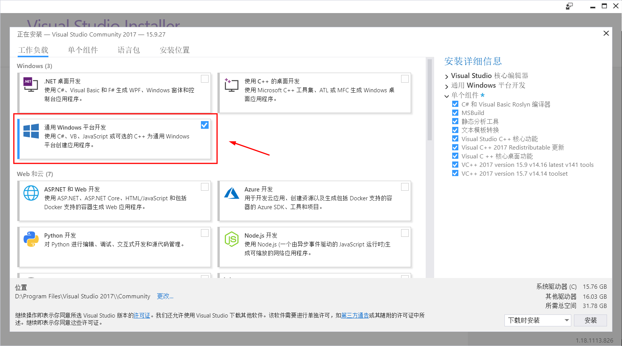Click the Node.js hexagon logo icon
The height and width of the screenshot is (346, 622).
tap(232, 239)
